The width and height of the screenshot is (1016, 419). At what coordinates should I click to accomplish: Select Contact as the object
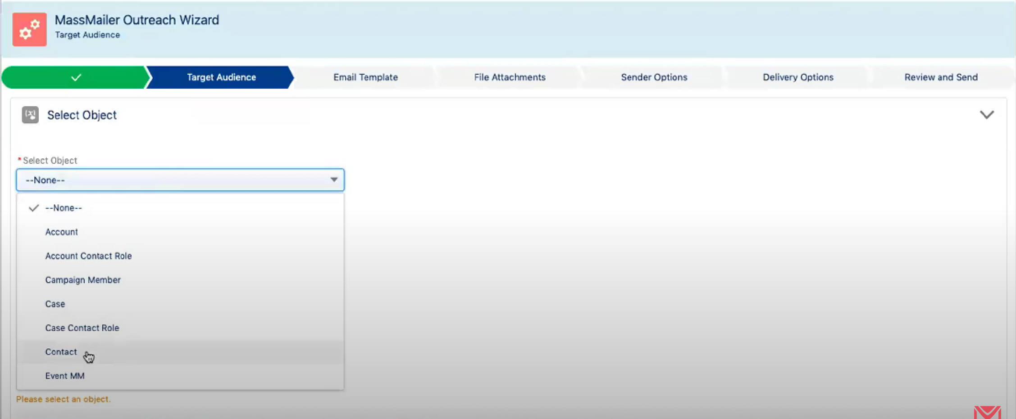click(180, 352)
